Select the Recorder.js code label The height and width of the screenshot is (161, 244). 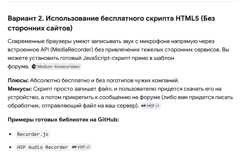pos(33,134)
